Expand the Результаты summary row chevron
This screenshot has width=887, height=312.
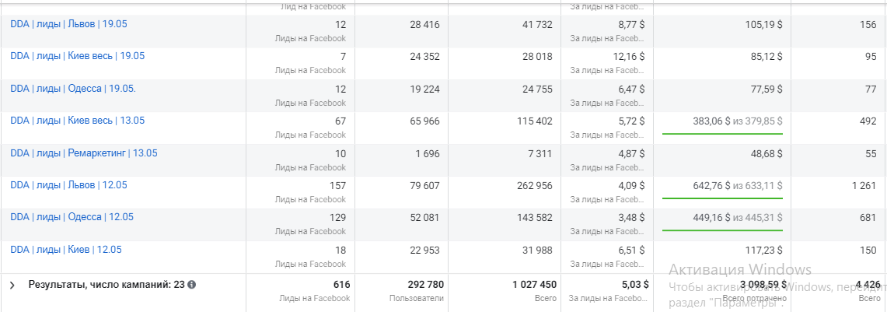[12, 286]
